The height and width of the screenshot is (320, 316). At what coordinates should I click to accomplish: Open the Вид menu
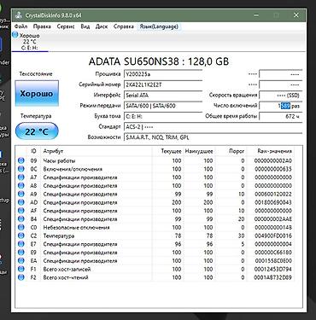(x=85, y=26)
